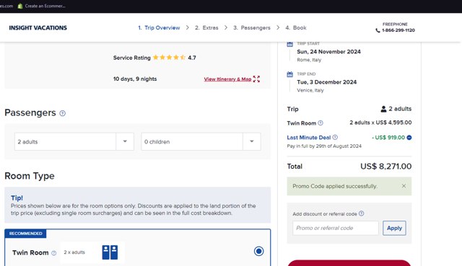462x266 pixels.
Task: Click '2 adults x US$ 4,595.00' price
Action: pos(380,123)
